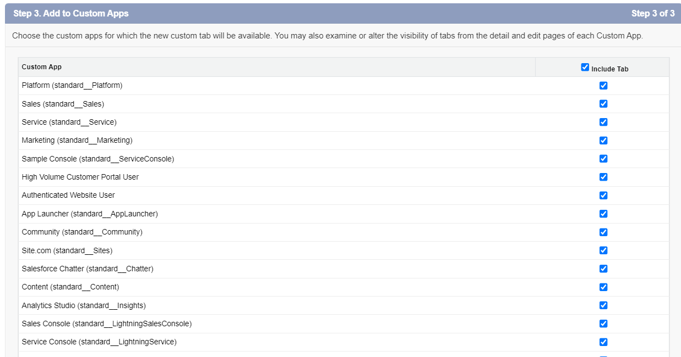Click the 'Custom App' column header

pos(42,67)
